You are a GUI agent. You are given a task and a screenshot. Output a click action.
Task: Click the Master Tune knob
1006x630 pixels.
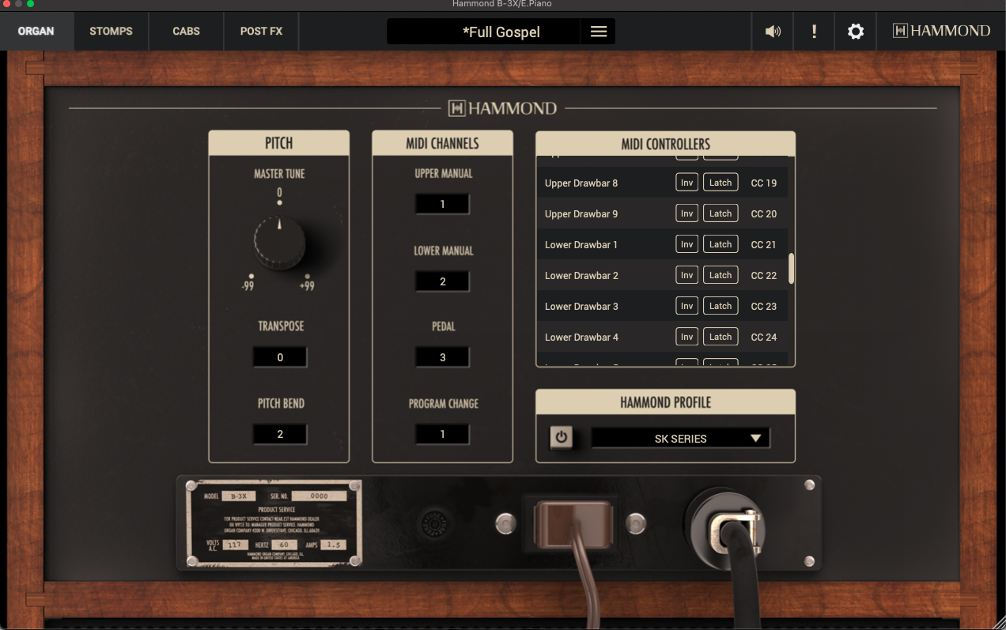[279, 242]
